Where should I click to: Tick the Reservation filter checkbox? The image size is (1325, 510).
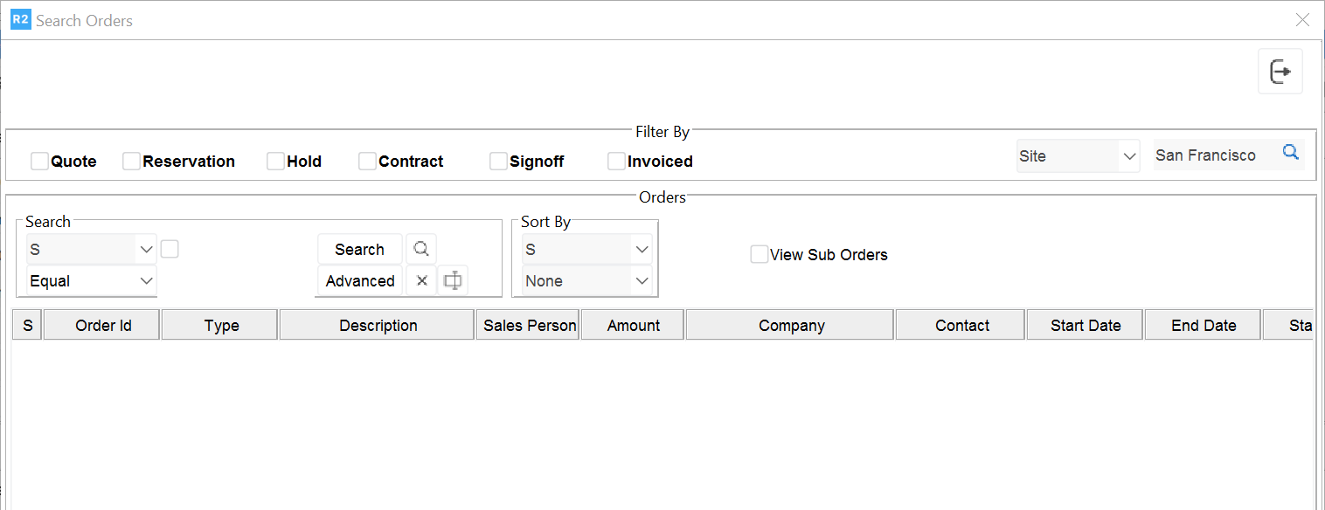tap(131, 162)
